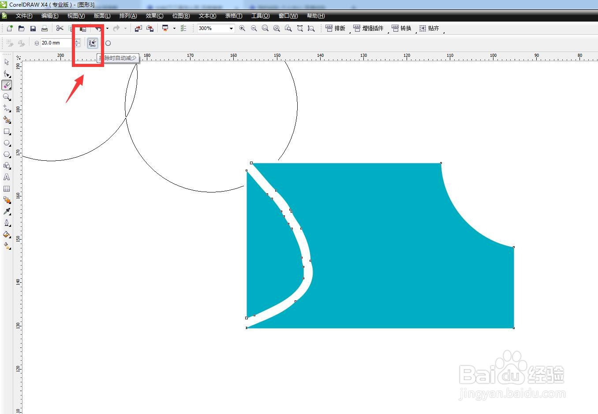Save the document with floppy icon
The image size is (598, 414).
[33, 28]
